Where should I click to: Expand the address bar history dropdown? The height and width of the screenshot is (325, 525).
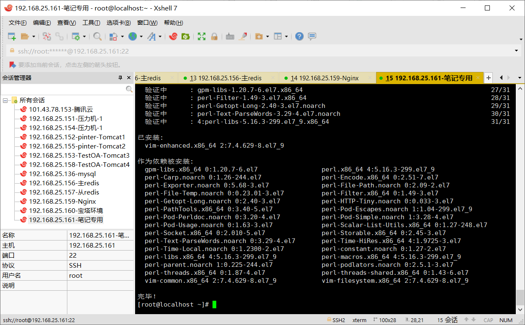coord(516,51)
